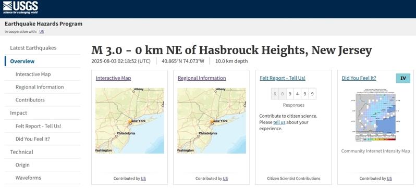
Task: Select Overview in the side navigation
Action: tap(22, 61)
